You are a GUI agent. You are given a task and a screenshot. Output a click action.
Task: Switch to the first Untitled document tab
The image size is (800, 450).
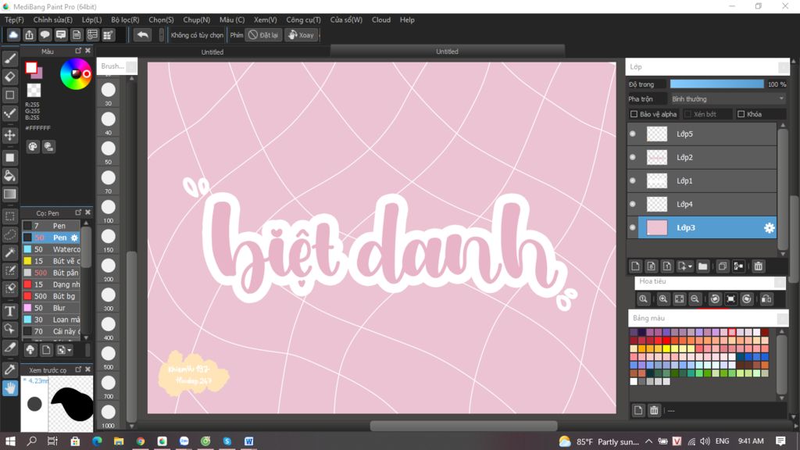point(212,52)
